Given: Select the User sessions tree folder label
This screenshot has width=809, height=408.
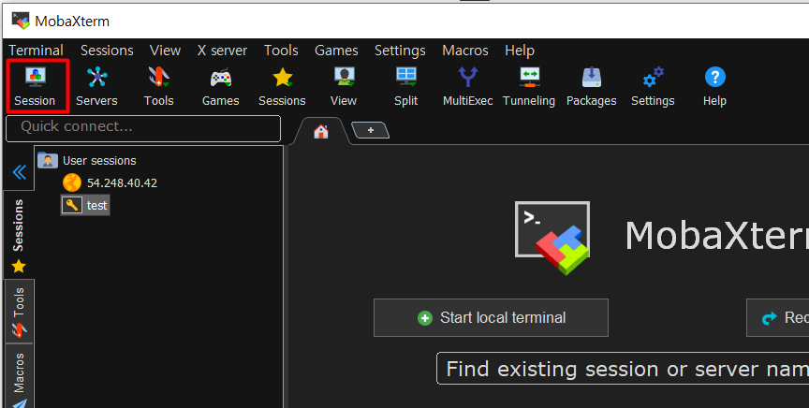Looking at the screenshot, I should click(x=99, y=160).
